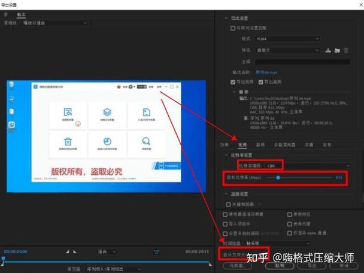Close the export settings dialog
364x273 pixels.
click(x=361, y=5)
